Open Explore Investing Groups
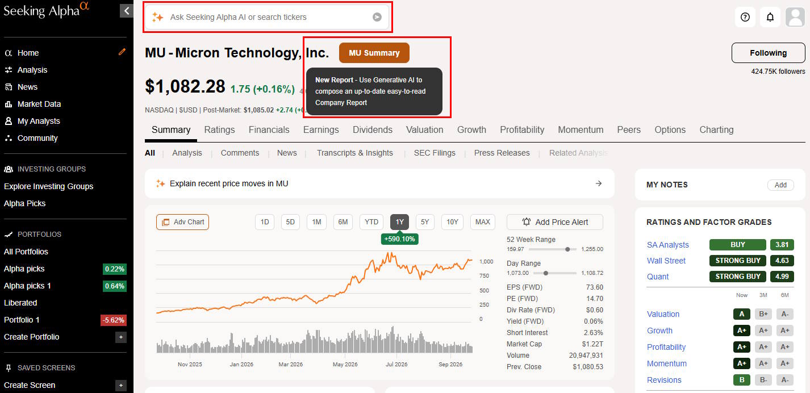The height and width of the screenshot is (393, 810). (x=48, y=186)
